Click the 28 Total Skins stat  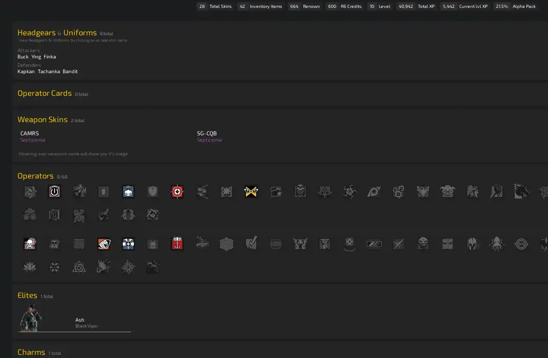click(x=214, y=6)
